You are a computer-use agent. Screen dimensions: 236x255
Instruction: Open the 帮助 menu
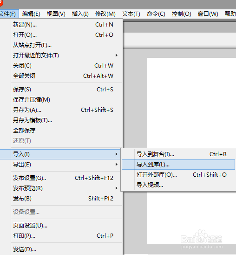click(230, 14)
